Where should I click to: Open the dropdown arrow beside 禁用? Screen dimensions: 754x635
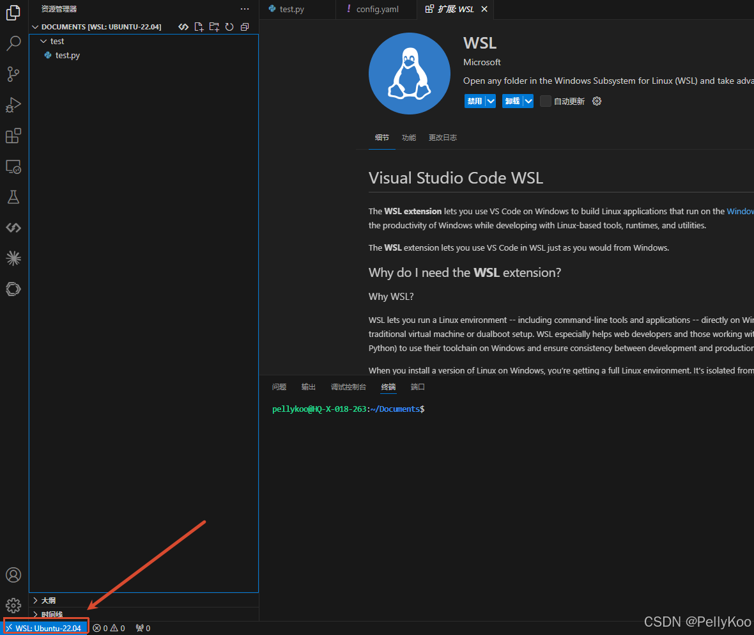(x=491, y=101)
